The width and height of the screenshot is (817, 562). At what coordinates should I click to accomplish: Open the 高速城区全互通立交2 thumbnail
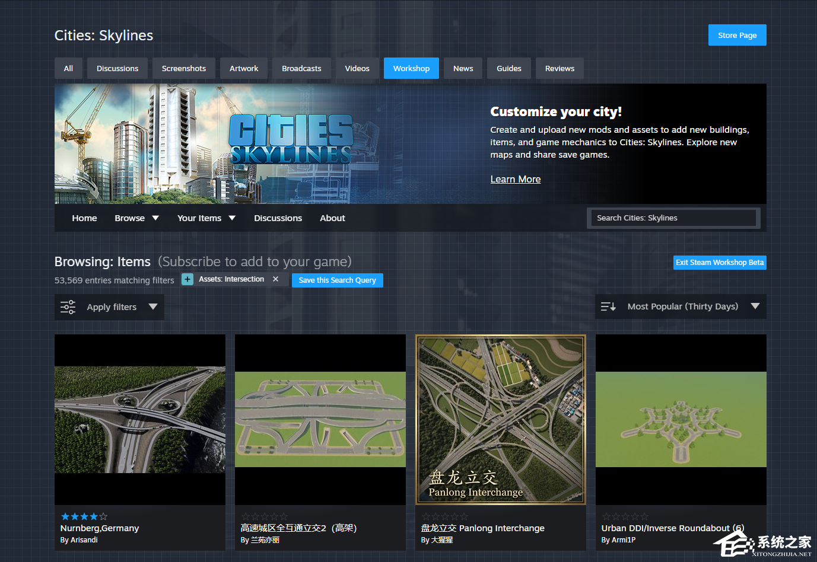(320, 420)
